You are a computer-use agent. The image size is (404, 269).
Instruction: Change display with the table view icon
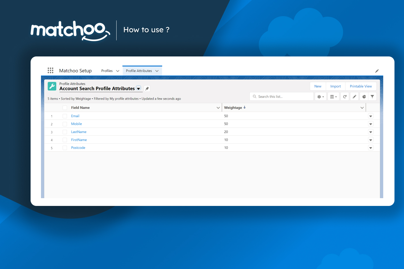333,96
